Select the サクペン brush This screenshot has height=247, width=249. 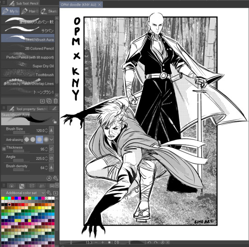tap(28, 29)
